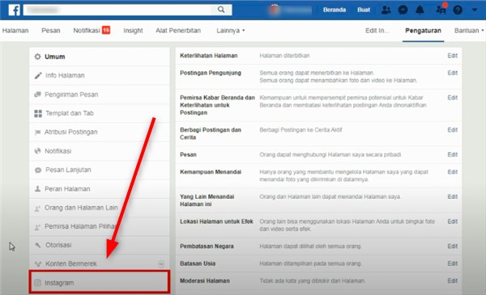Select Instagram menu label
The height and width of the screenshot is (295, 486).
pyautogui.click(x=59, y=283)
